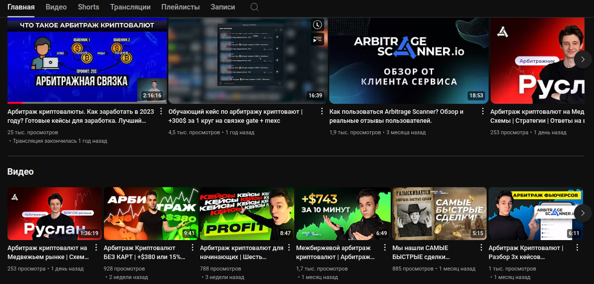594x284 pixels.
Task: Open options for 'Арбитраж криптовалют на Медвежьем рынке' in Видео
Action: (96, 248)
